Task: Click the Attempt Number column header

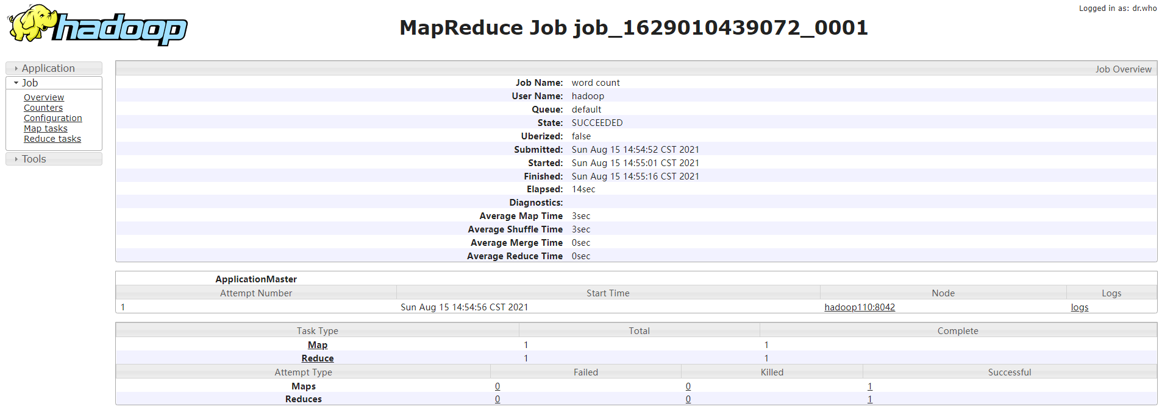Action: (256, 293)
